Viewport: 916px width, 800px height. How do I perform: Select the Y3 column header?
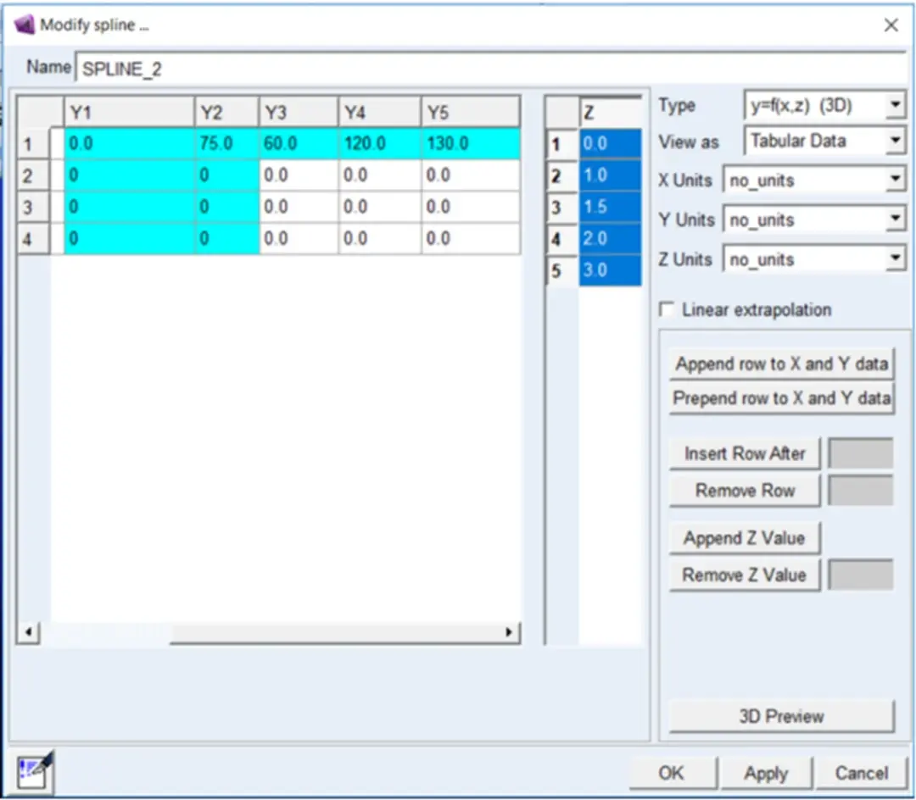coord(298,112)
